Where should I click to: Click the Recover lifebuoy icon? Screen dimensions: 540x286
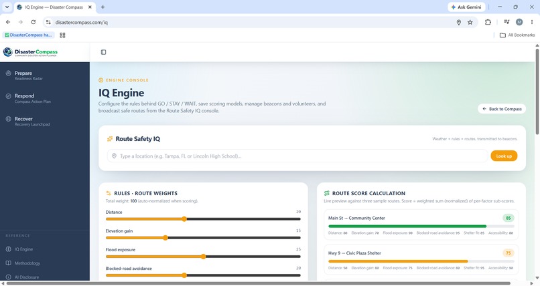[x=8, y=119]
